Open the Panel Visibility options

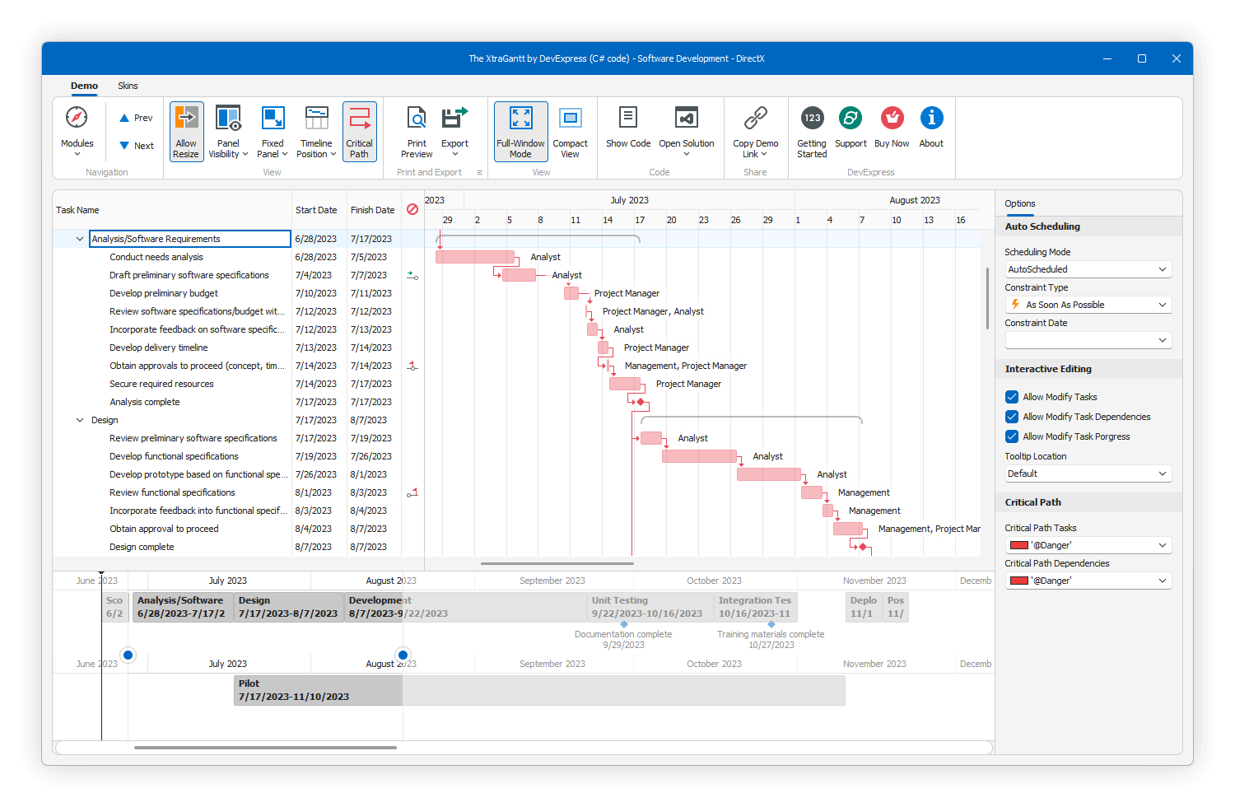pyautogui.click(x=228, y=130)
